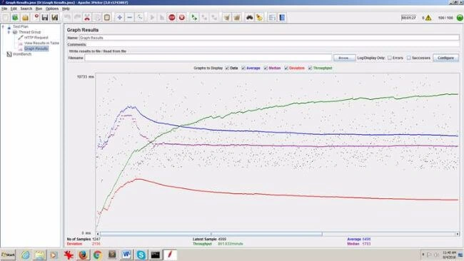
Task: Click the Remote Shutdown All icon
Action: 214,17
